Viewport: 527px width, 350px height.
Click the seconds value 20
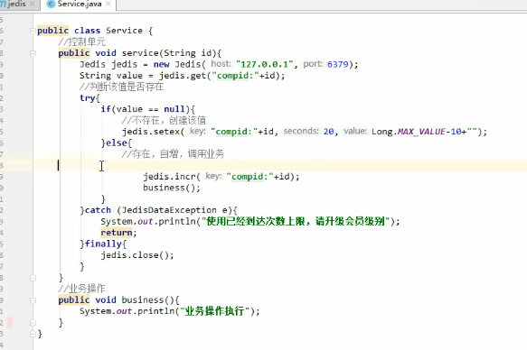pyautogui.click(x=328, y=132)
